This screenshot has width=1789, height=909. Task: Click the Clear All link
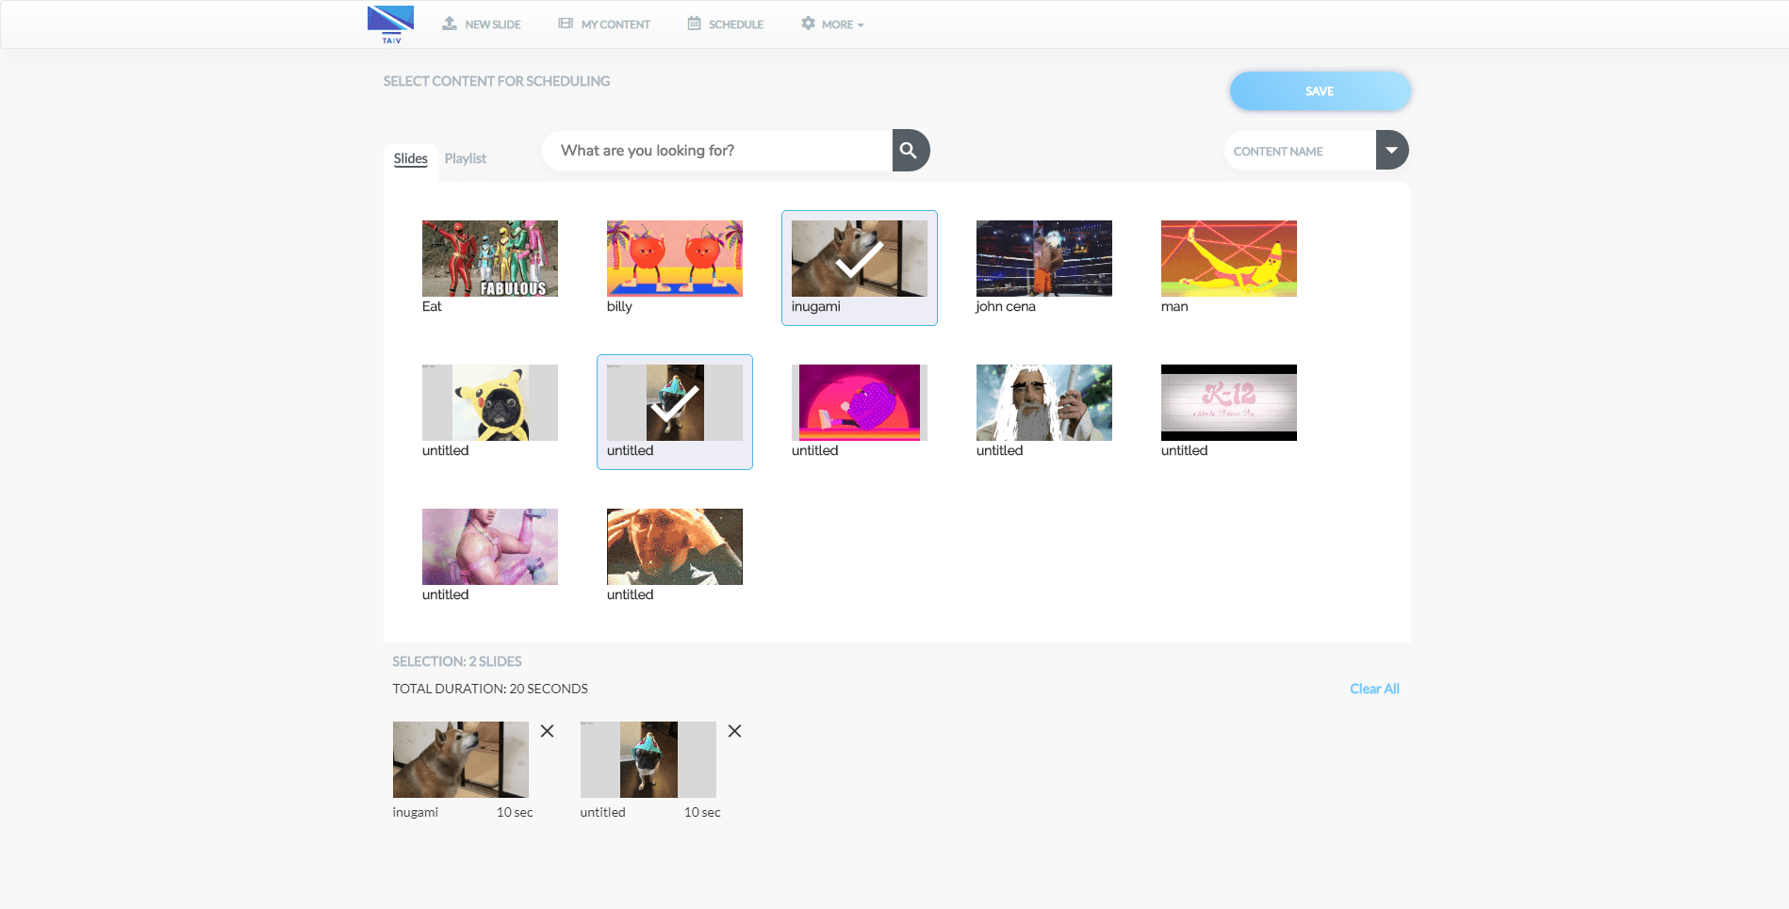[x=1373, y=689]
